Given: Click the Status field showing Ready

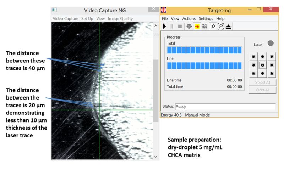Looking at the screenshot, I should 225,107.
